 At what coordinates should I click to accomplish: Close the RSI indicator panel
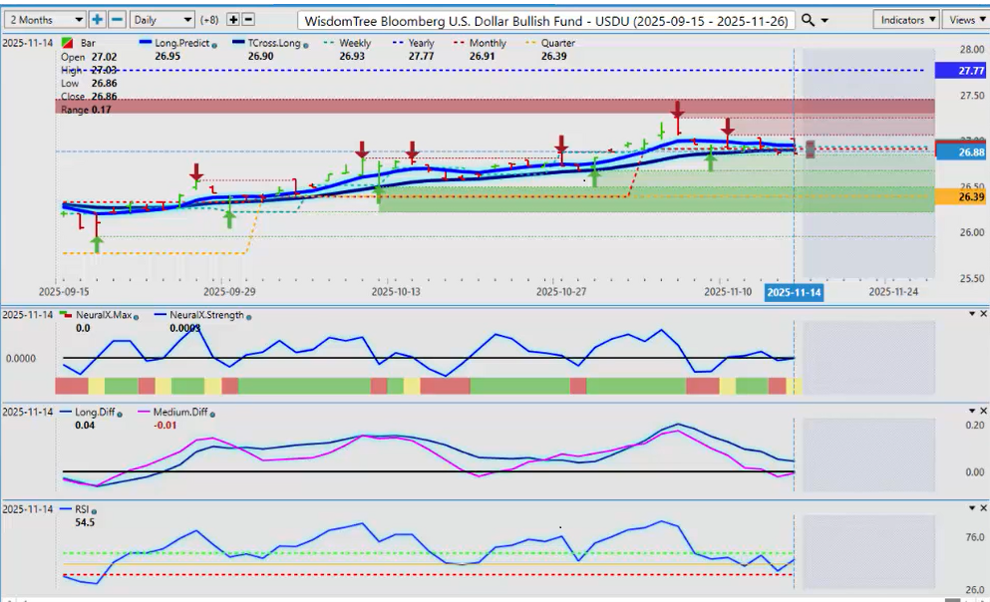point(983,508)
